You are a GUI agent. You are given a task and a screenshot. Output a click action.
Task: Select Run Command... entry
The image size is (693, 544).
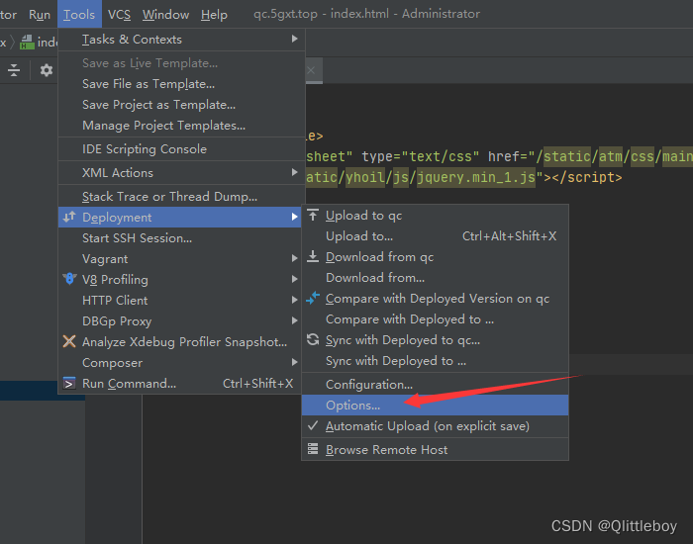click(179, 384)
